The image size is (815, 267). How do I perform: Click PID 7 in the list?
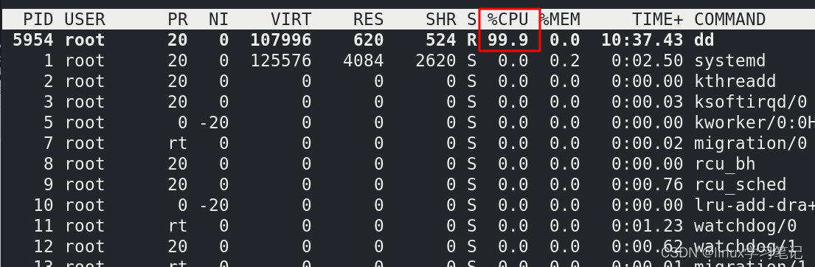point(49,143)
